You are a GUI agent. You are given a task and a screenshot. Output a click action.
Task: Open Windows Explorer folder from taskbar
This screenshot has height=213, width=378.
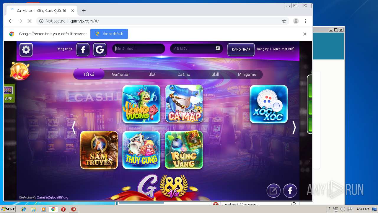pyautogui.click(x=33, y=209)
